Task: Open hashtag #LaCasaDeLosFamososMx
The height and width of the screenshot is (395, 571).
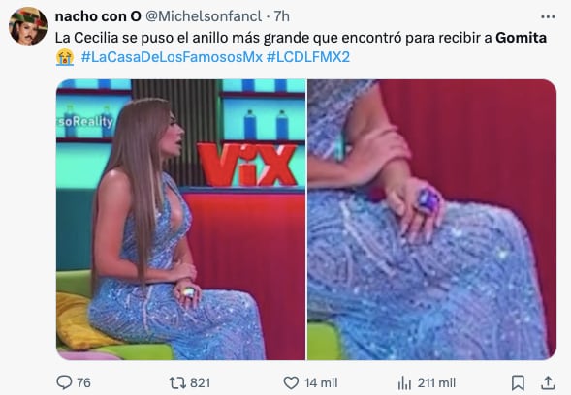Action: [172, 57]
